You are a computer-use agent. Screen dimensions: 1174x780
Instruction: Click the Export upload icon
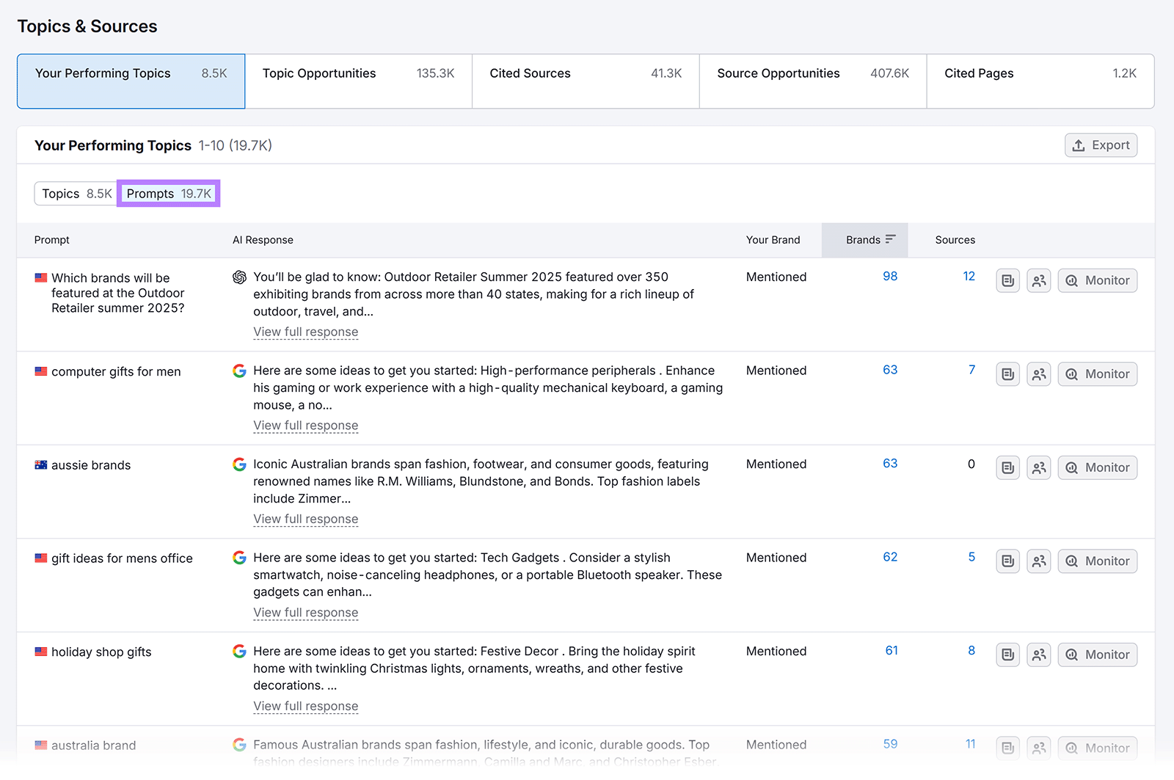click(x=1079, y=145)
